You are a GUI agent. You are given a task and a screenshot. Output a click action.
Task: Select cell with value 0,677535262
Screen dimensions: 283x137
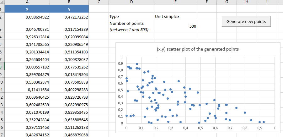69,67
